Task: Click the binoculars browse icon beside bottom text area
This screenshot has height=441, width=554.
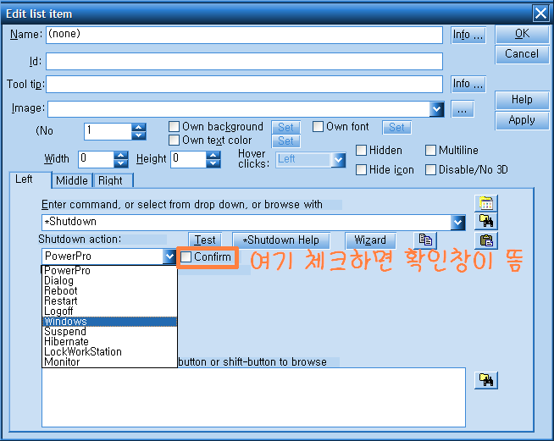Action: coord(486,380)
